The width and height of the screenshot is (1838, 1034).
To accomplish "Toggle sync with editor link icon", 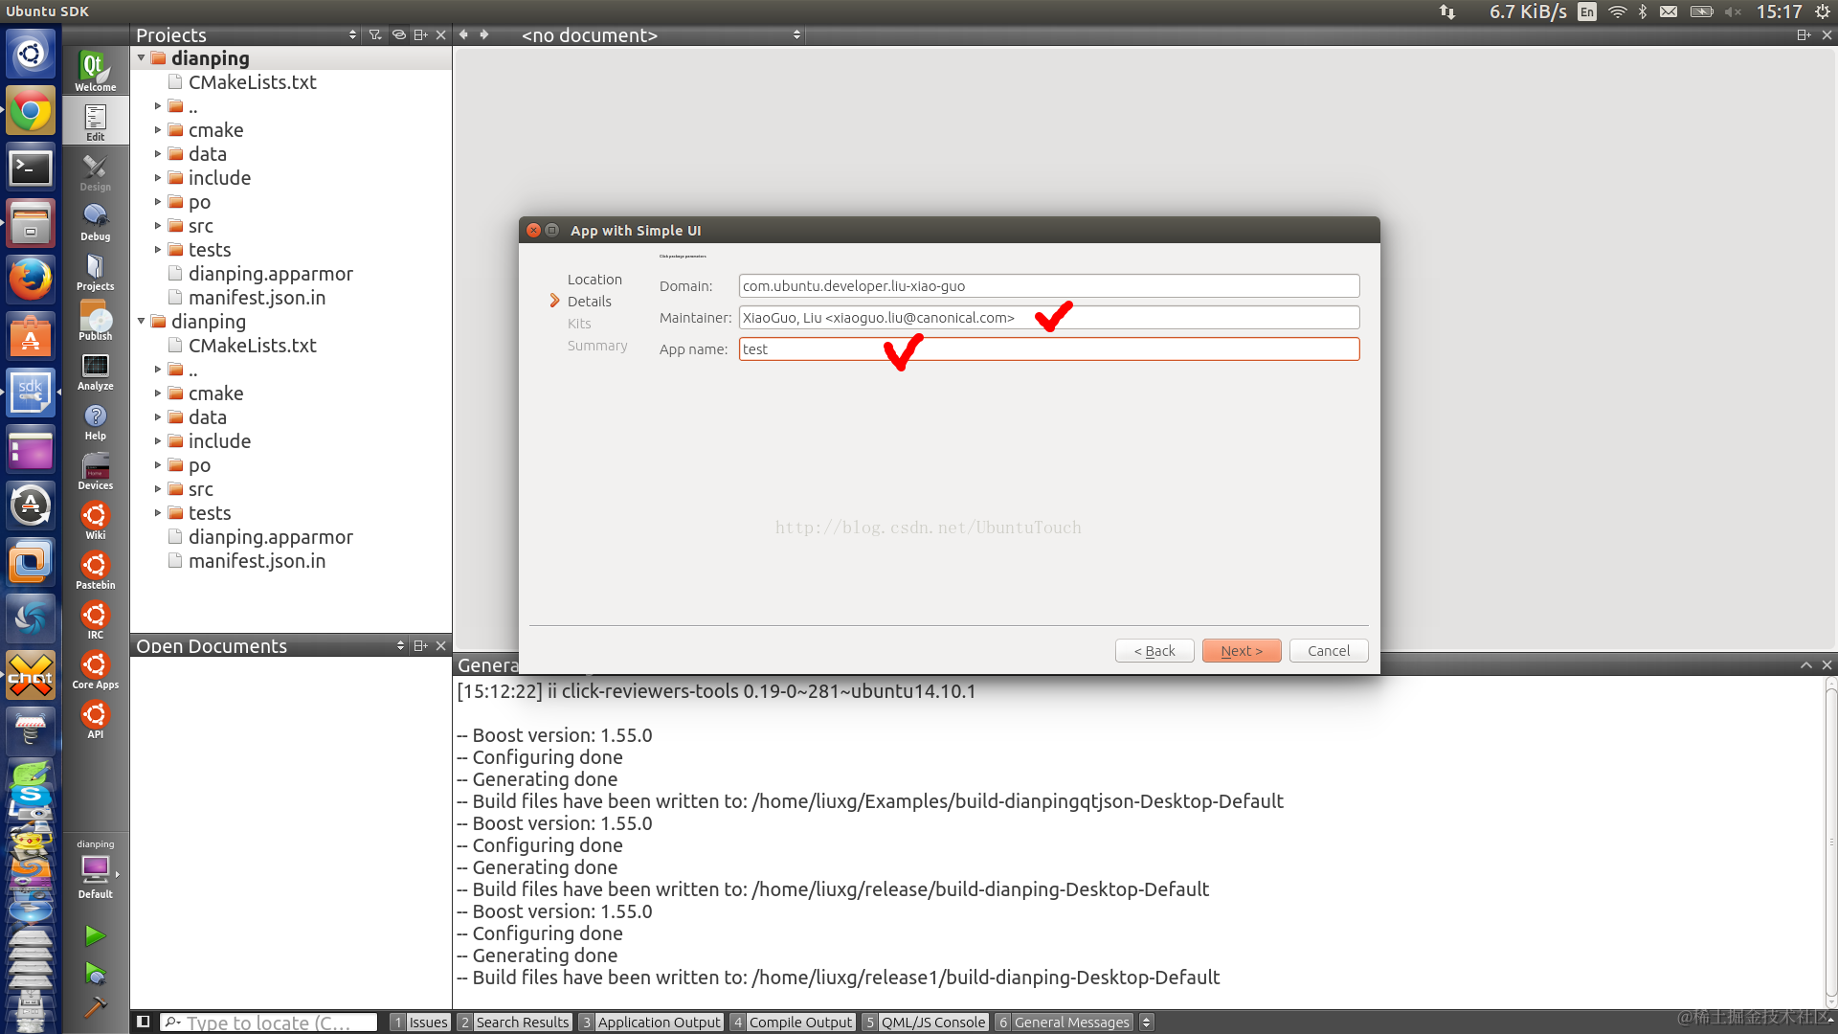I will point(398,34).
